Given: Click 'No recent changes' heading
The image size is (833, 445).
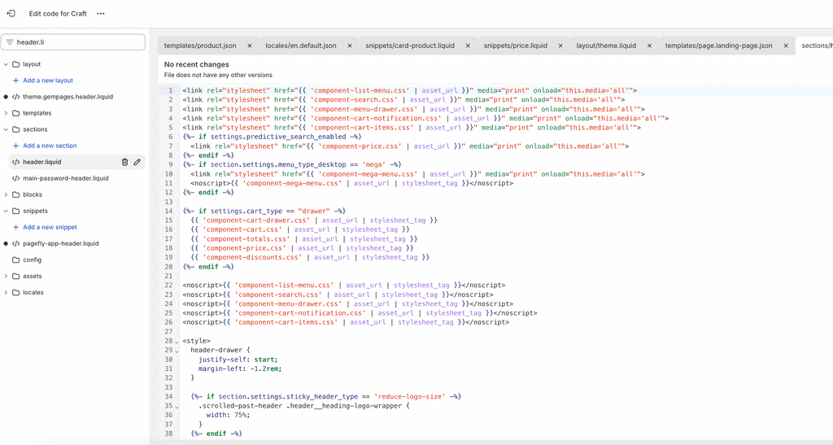Looking at the screenshot, I should pyautogui.click(x=197, y=64).
